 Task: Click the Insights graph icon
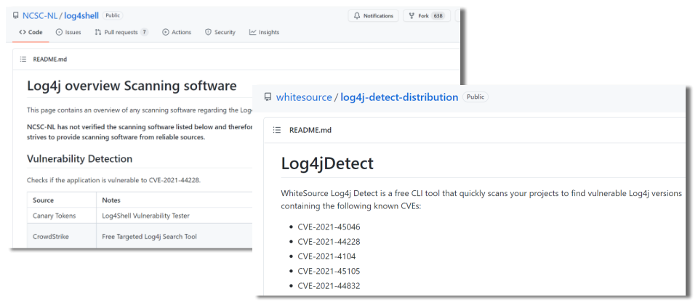click(x=253, y=32)
